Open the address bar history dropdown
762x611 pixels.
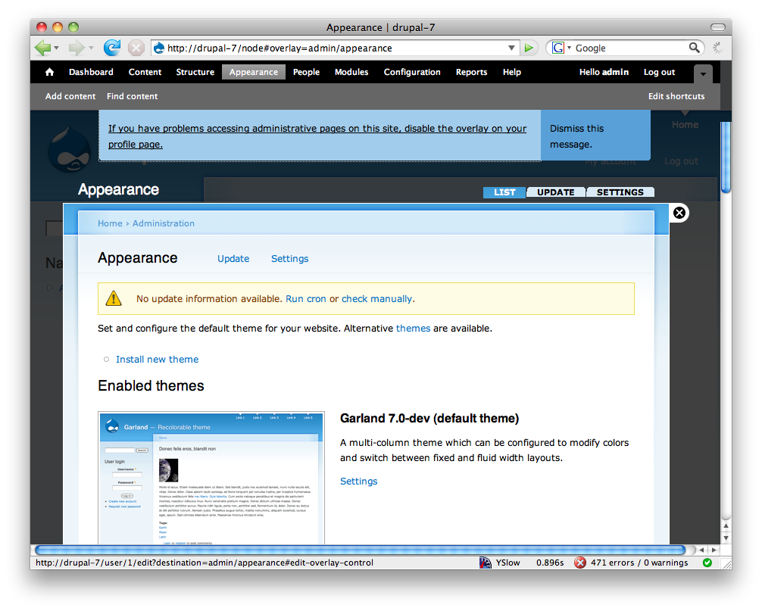[512, 48]
